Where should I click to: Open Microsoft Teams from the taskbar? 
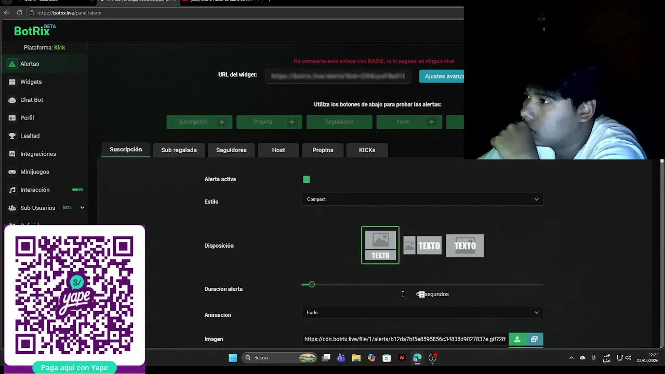coord(341,357)
